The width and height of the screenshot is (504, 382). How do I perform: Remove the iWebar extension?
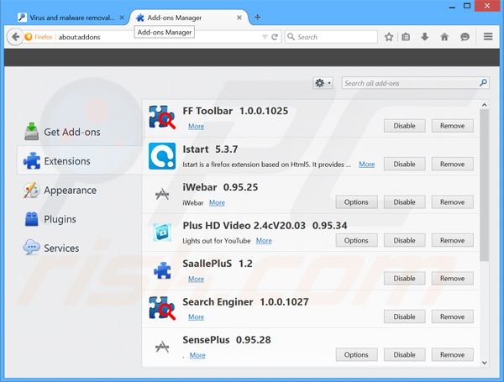(x=452, y=202)
